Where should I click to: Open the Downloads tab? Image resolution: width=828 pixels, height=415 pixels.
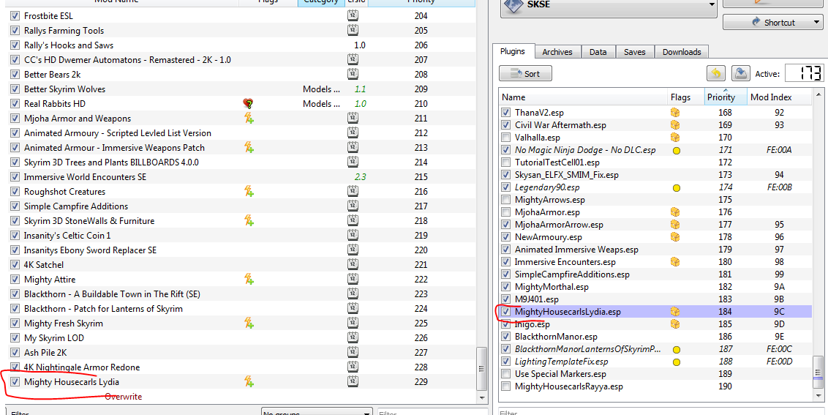click(x=681, y=52)
